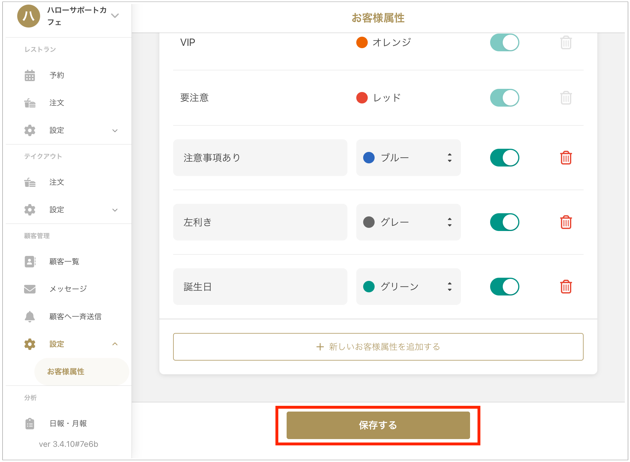
Task: Open the 顧客一覧 contact icon
Action: pos(30,261)
